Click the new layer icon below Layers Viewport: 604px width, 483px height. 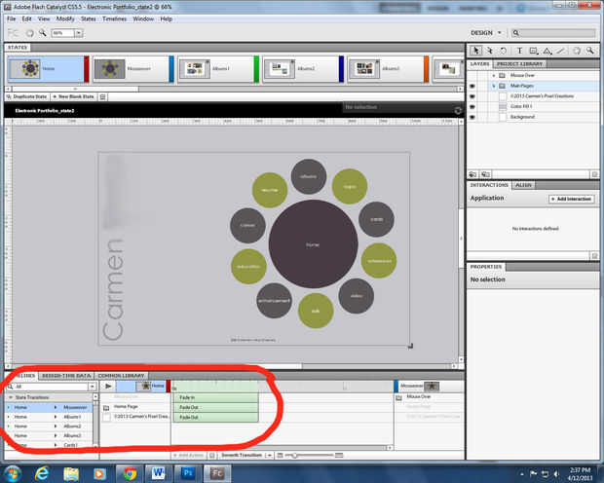472,174
